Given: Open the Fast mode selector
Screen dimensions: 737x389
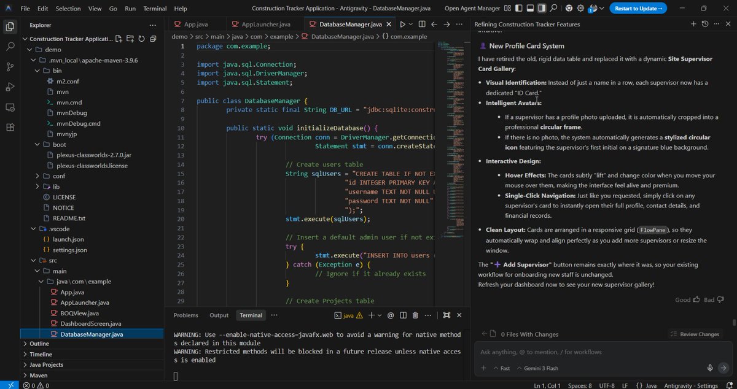Looking at the screenshot, I should coord(501,368).
